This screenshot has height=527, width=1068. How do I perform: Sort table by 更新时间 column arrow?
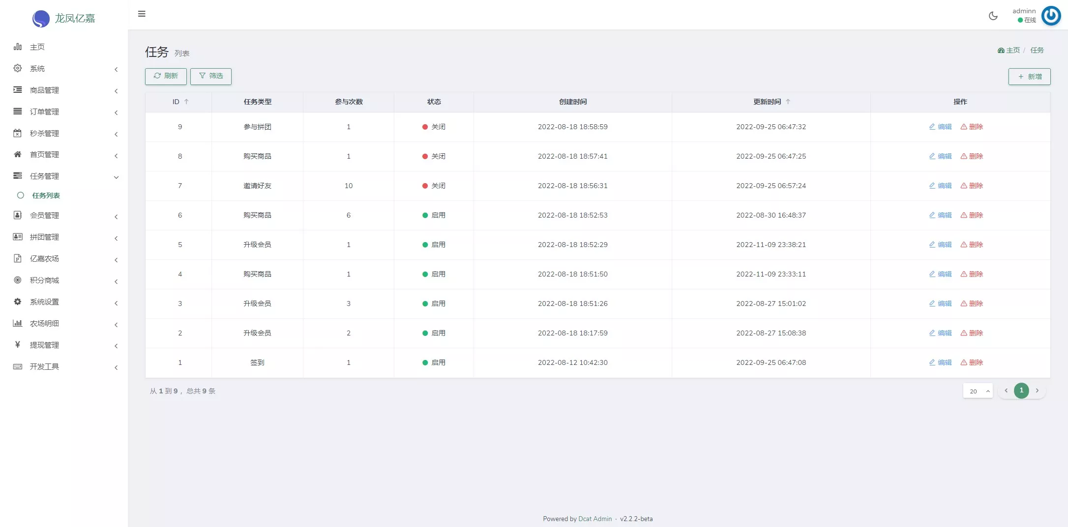pyautogui.click(x=788, y=102)
